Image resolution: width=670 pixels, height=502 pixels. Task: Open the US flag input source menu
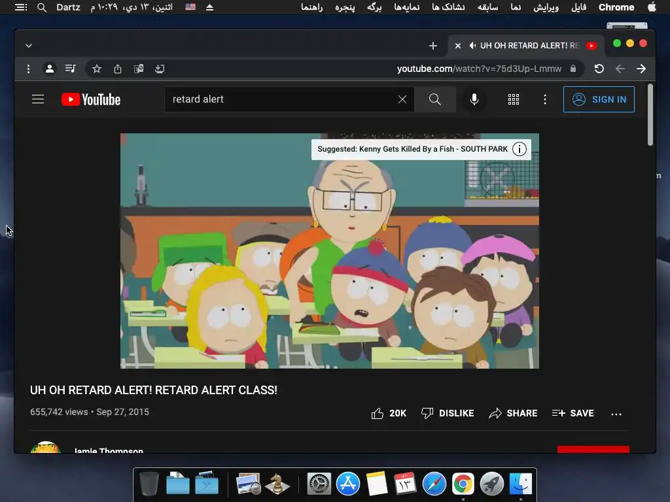coord(190,7)
